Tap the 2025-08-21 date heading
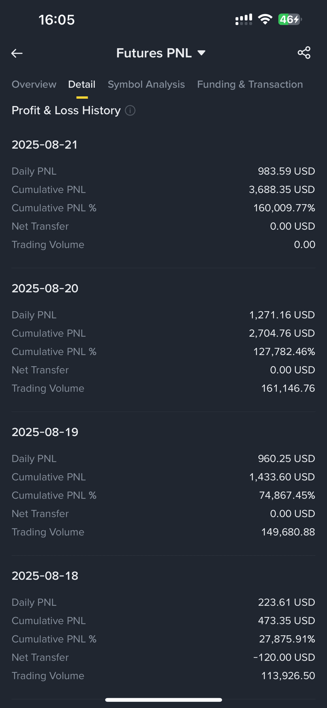Viewport: 327px width, 708px height. pyautogui.click(x=45, y=145)
